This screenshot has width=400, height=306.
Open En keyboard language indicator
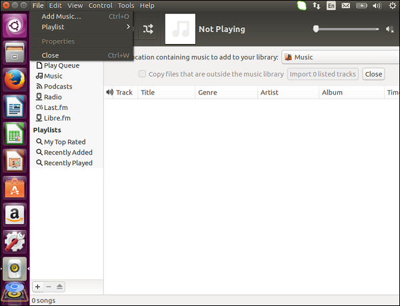pos(331,5)
